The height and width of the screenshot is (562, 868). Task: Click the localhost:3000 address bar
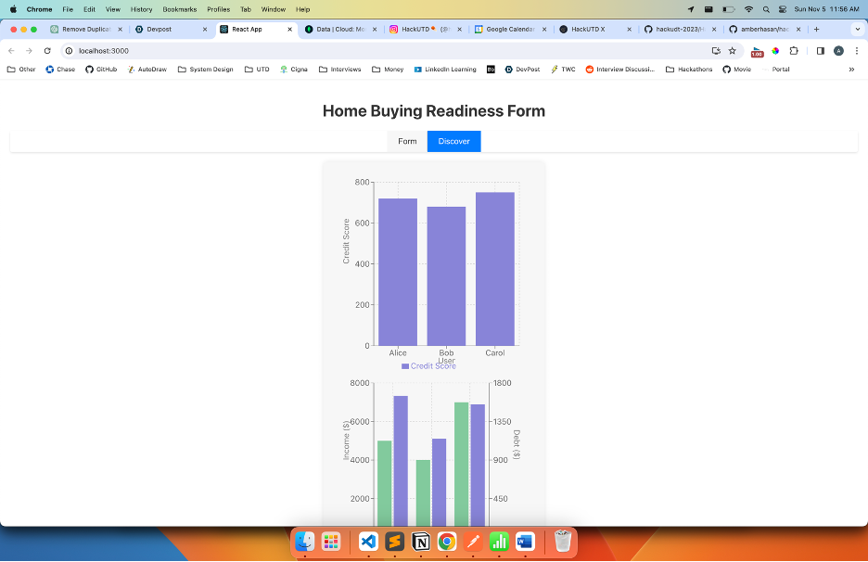pos(388,51)
